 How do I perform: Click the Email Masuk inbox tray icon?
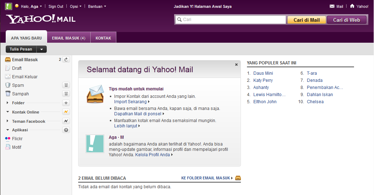(x=8, y=59)
